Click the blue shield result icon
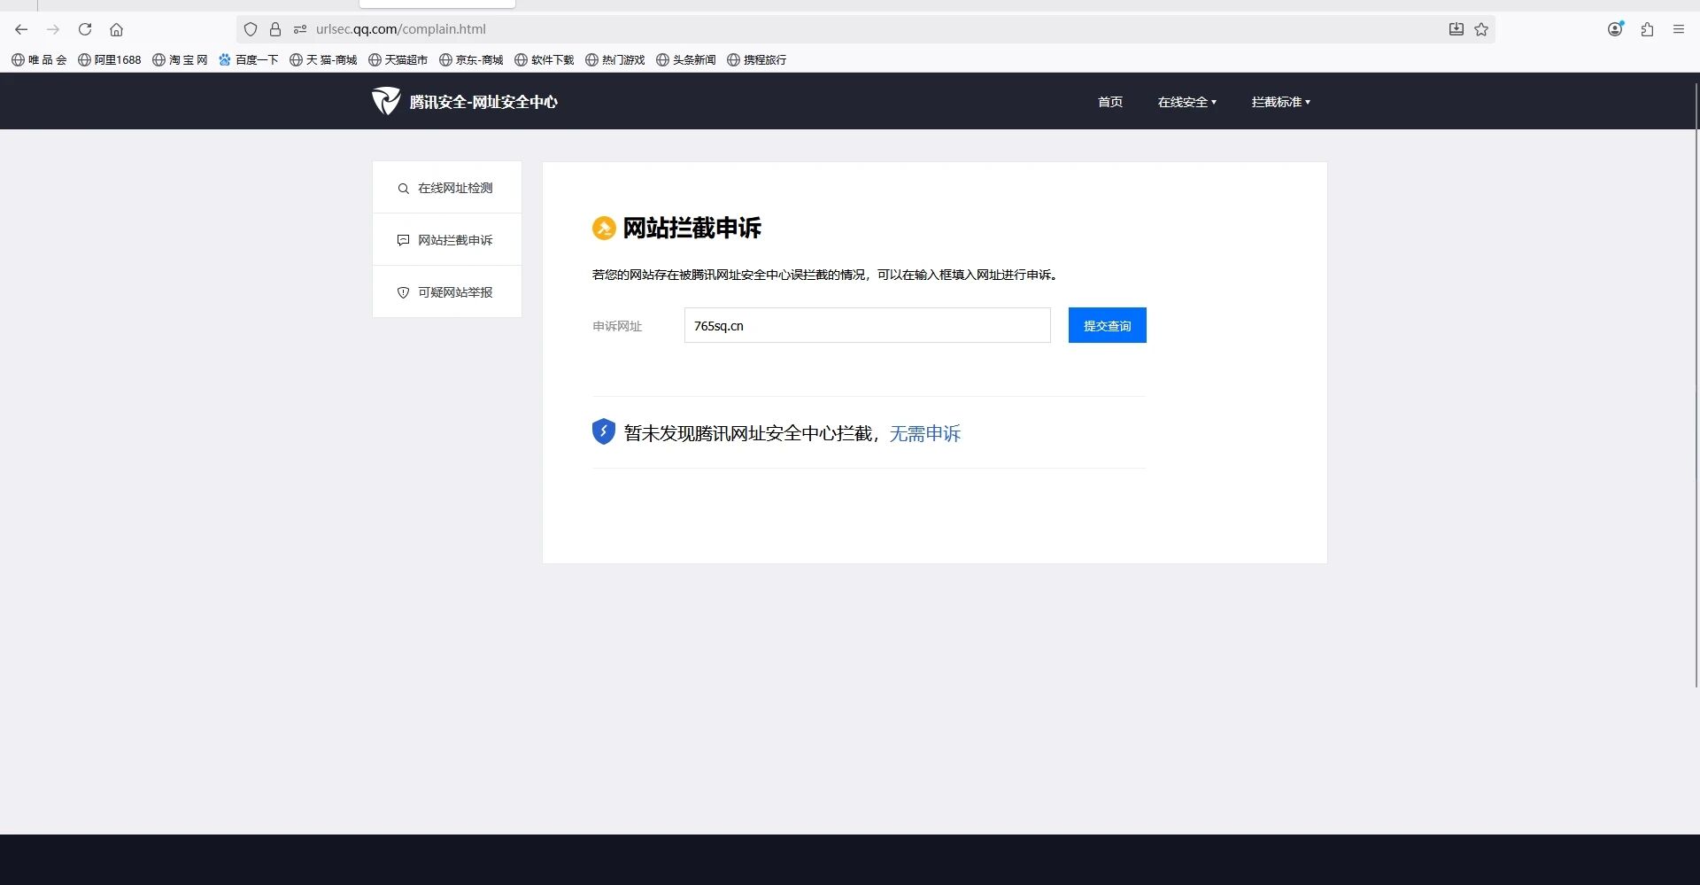1700x885 pixels. [604, 431]
